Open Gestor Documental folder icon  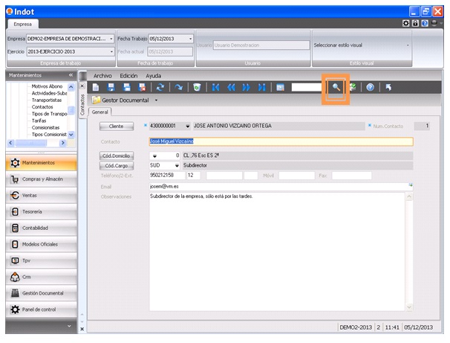coord(97,100)
